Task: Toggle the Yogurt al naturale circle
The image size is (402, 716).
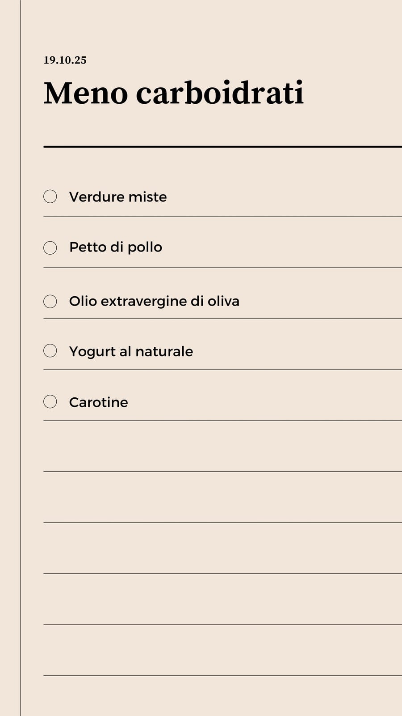Action: tap(50, 350)
